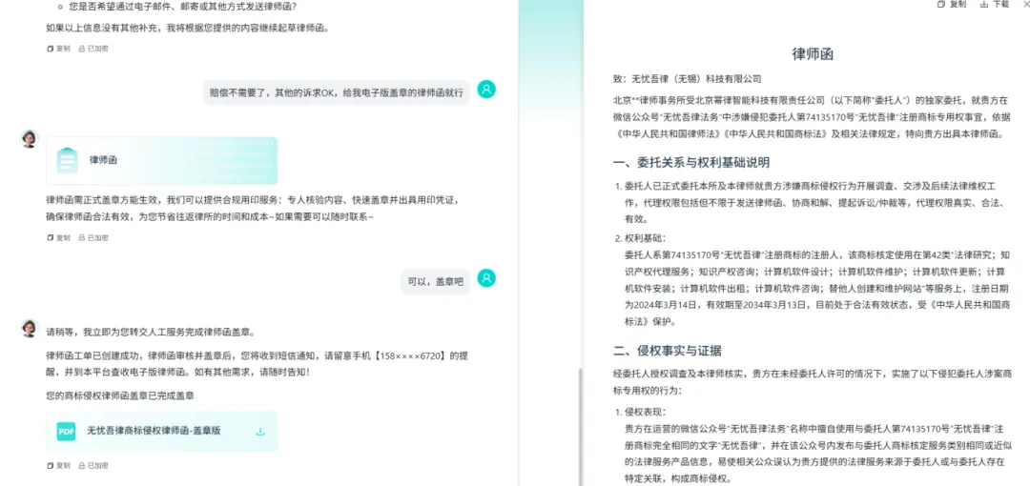Click the PDF icon of 无忧吾律商标侵权律师函
This screenshot has width=1030, height=486.
[x=66, y=432]
